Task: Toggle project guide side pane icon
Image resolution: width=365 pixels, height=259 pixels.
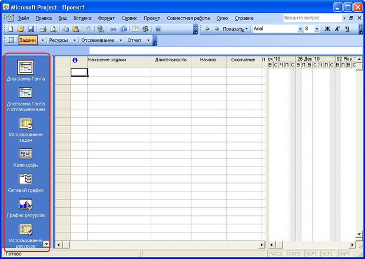Action: click(11, 40)
